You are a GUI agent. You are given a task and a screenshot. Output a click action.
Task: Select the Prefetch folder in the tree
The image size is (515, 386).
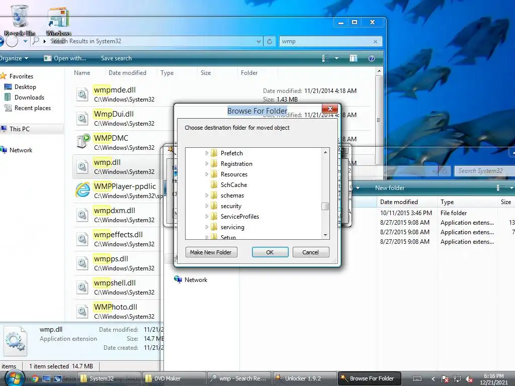pyautogui.click(x=227, y=153)
